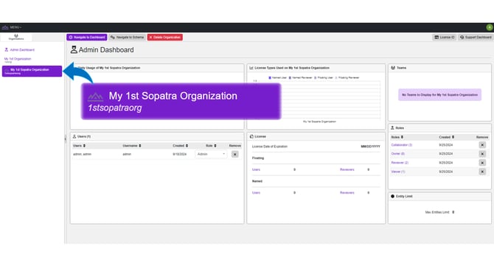Sort users table by Role column
Screen dimensions: 494x277
[211, 146]
